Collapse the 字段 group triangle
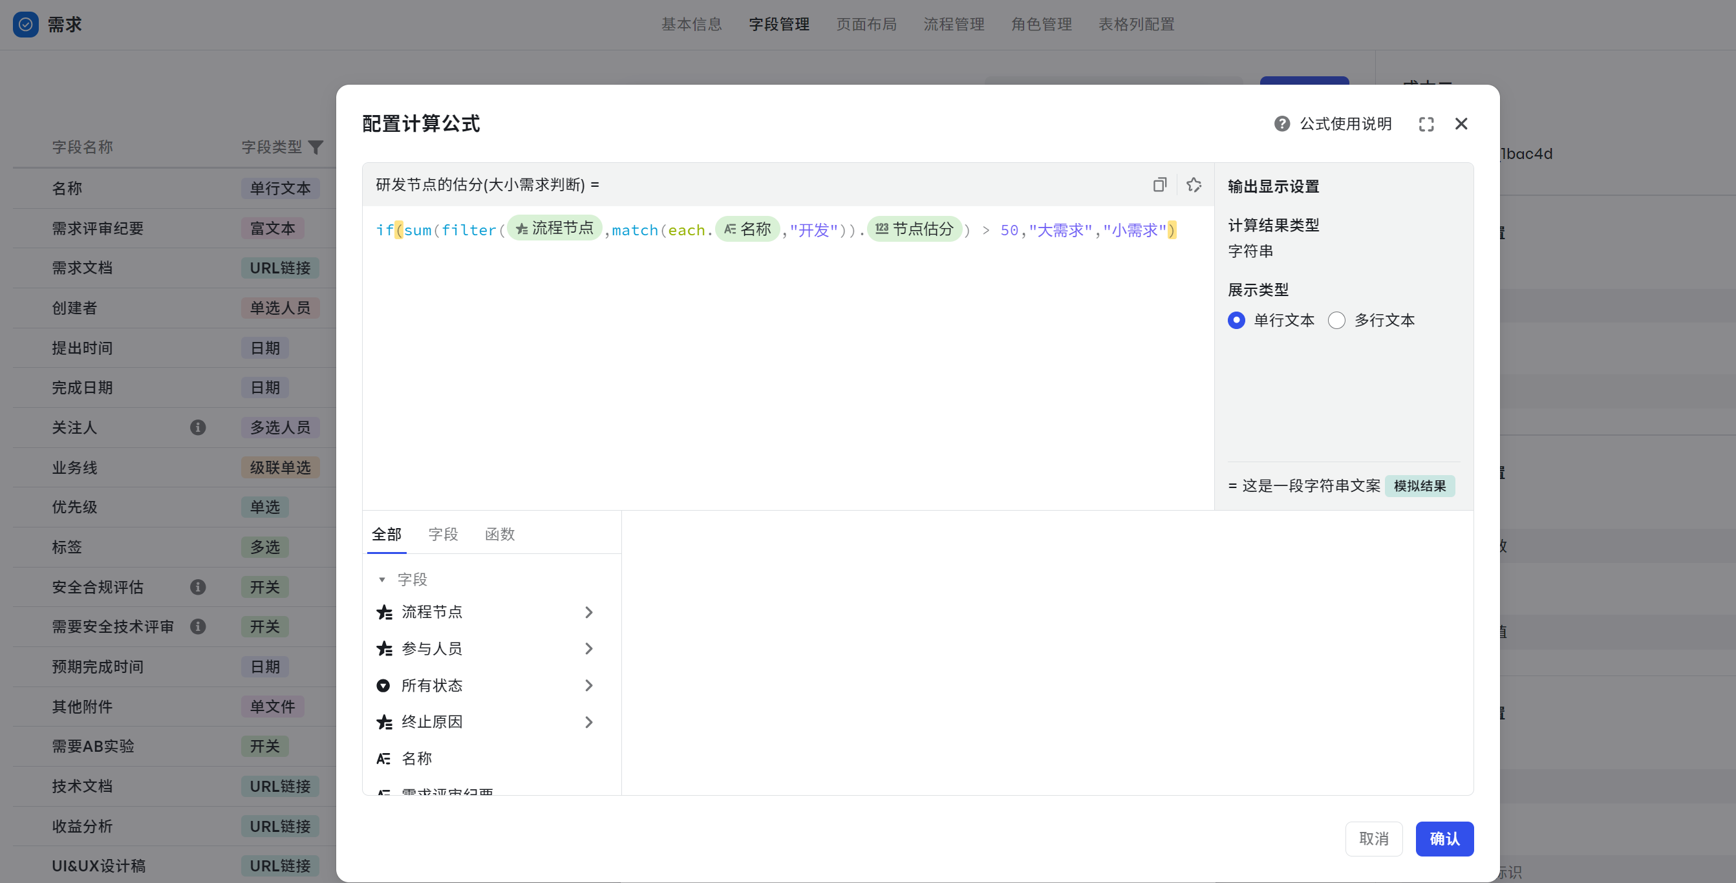 (x=382, y=579)
